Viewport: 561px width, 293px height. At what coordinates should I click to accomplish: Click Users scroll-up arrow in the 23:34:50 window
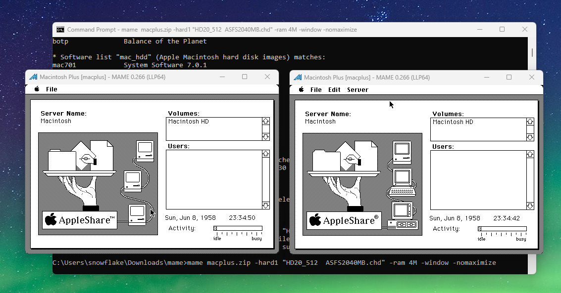click(x=266, y=154)
